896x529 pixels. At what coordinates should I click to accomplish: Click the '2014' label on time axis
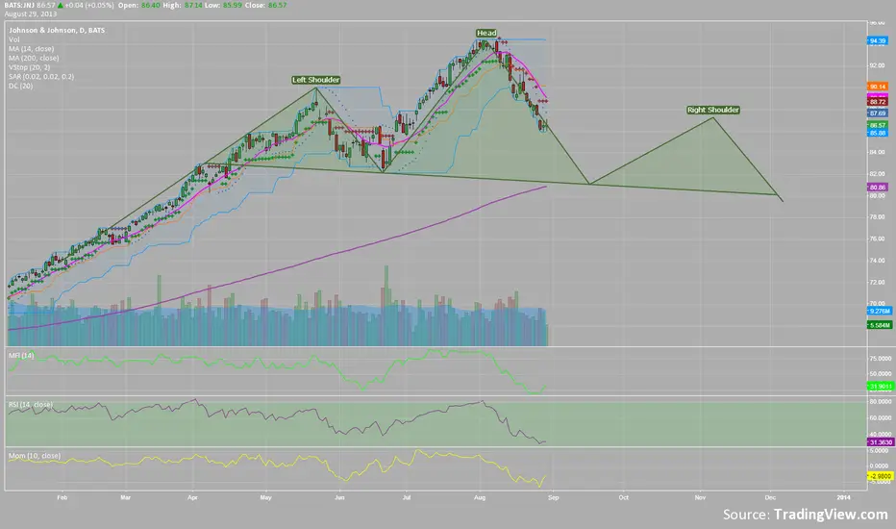coord(844,497)
